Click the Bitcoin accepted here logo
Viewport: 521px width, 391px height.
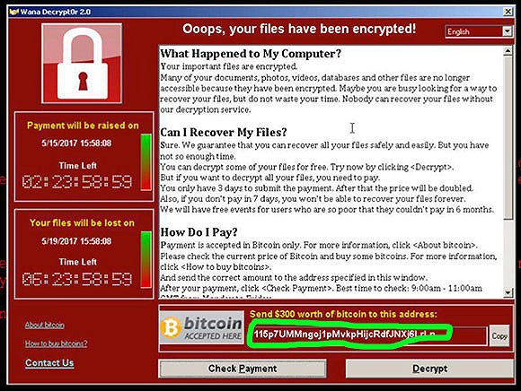(202, 327)
